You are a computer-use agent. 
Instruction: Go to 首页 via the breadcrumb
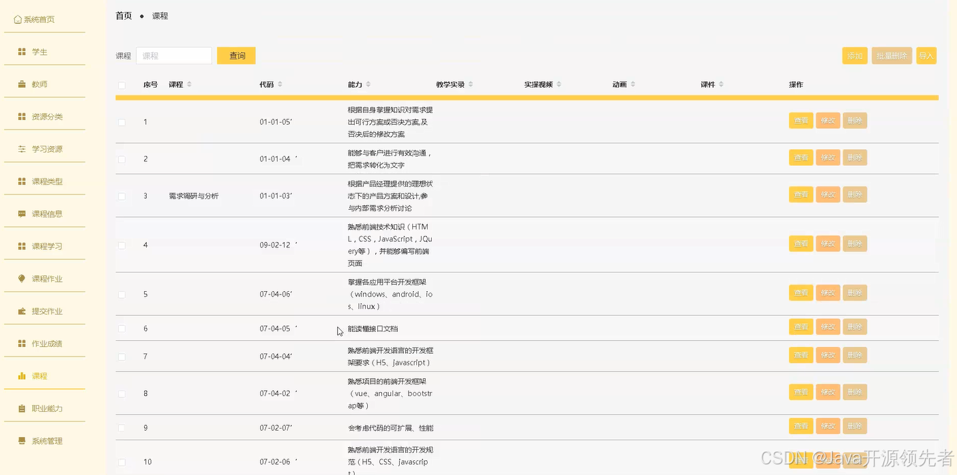point(123,15)
